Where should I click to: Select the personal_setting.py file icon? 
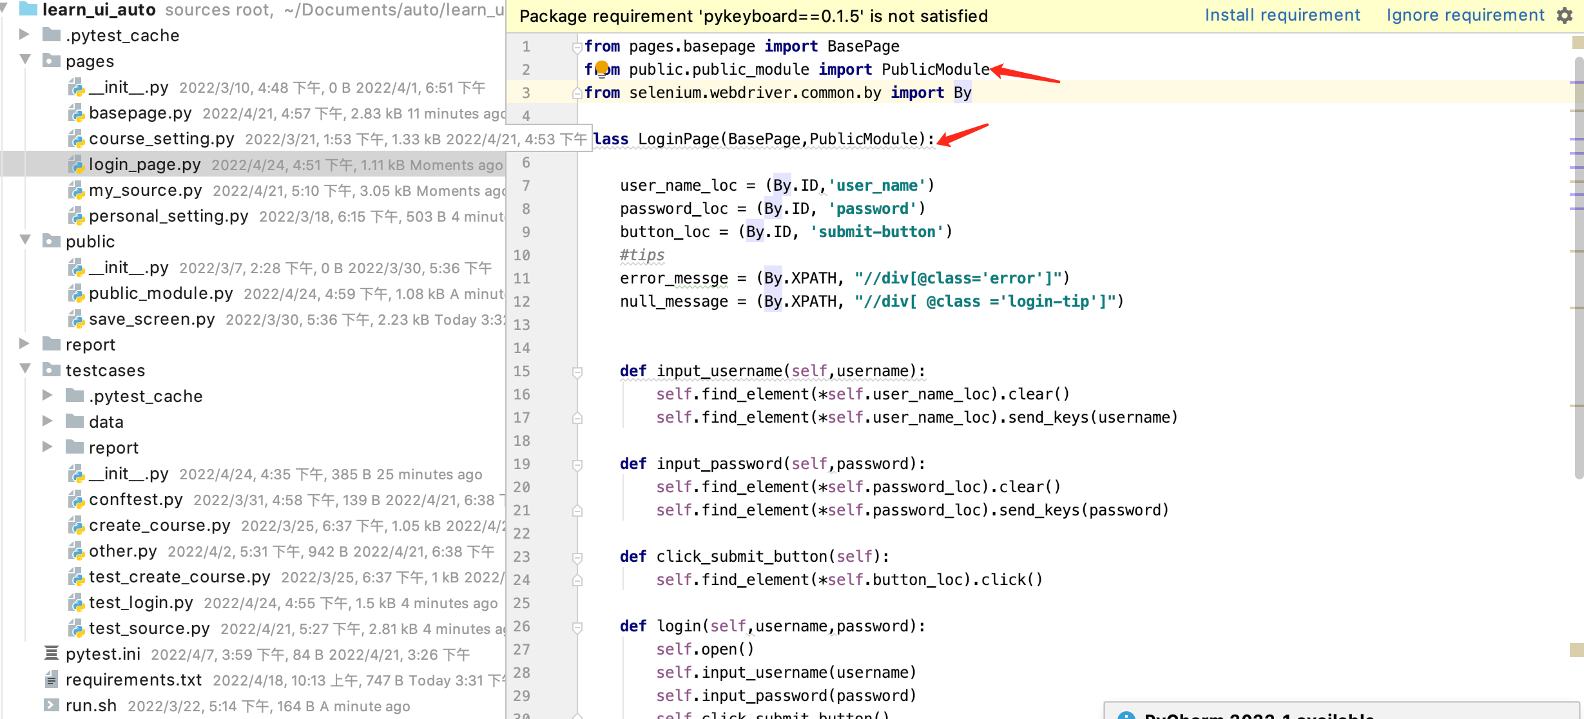(76, 216)
